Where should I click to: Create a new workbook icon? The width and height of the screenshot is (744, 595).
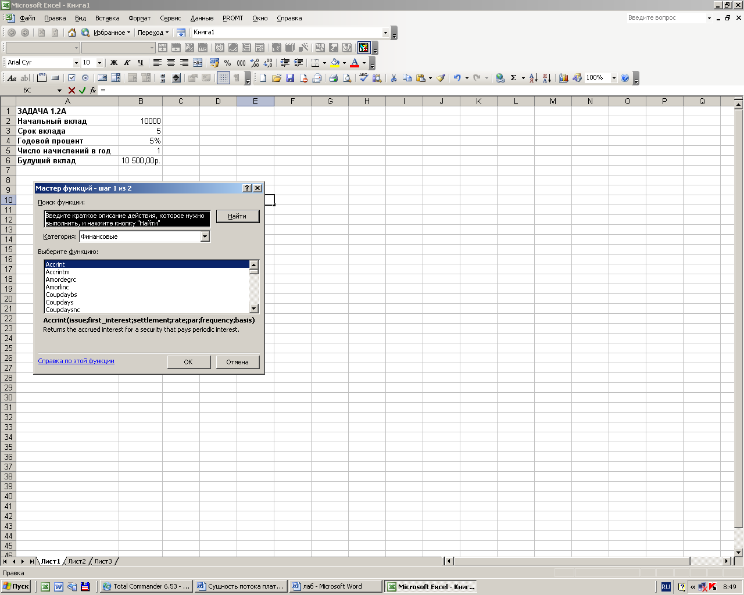(x=263, y=78)
